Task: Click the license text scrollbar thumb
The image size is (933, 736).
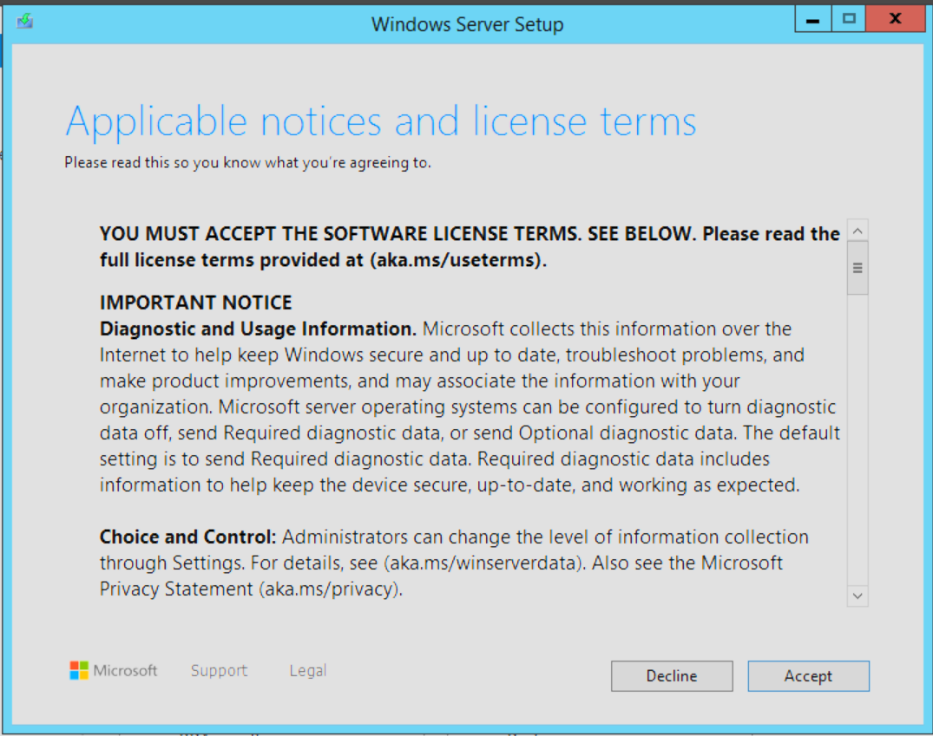Action: [857, 268]
